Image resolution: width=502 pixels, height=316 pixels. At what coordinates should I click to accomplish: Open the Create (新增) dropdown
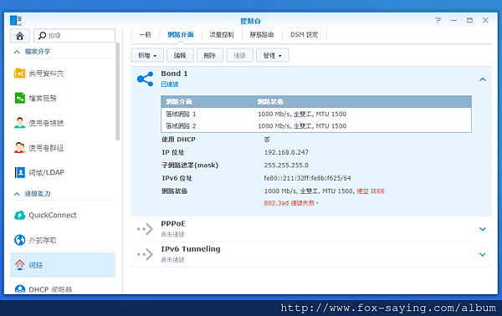click(147, 55)
